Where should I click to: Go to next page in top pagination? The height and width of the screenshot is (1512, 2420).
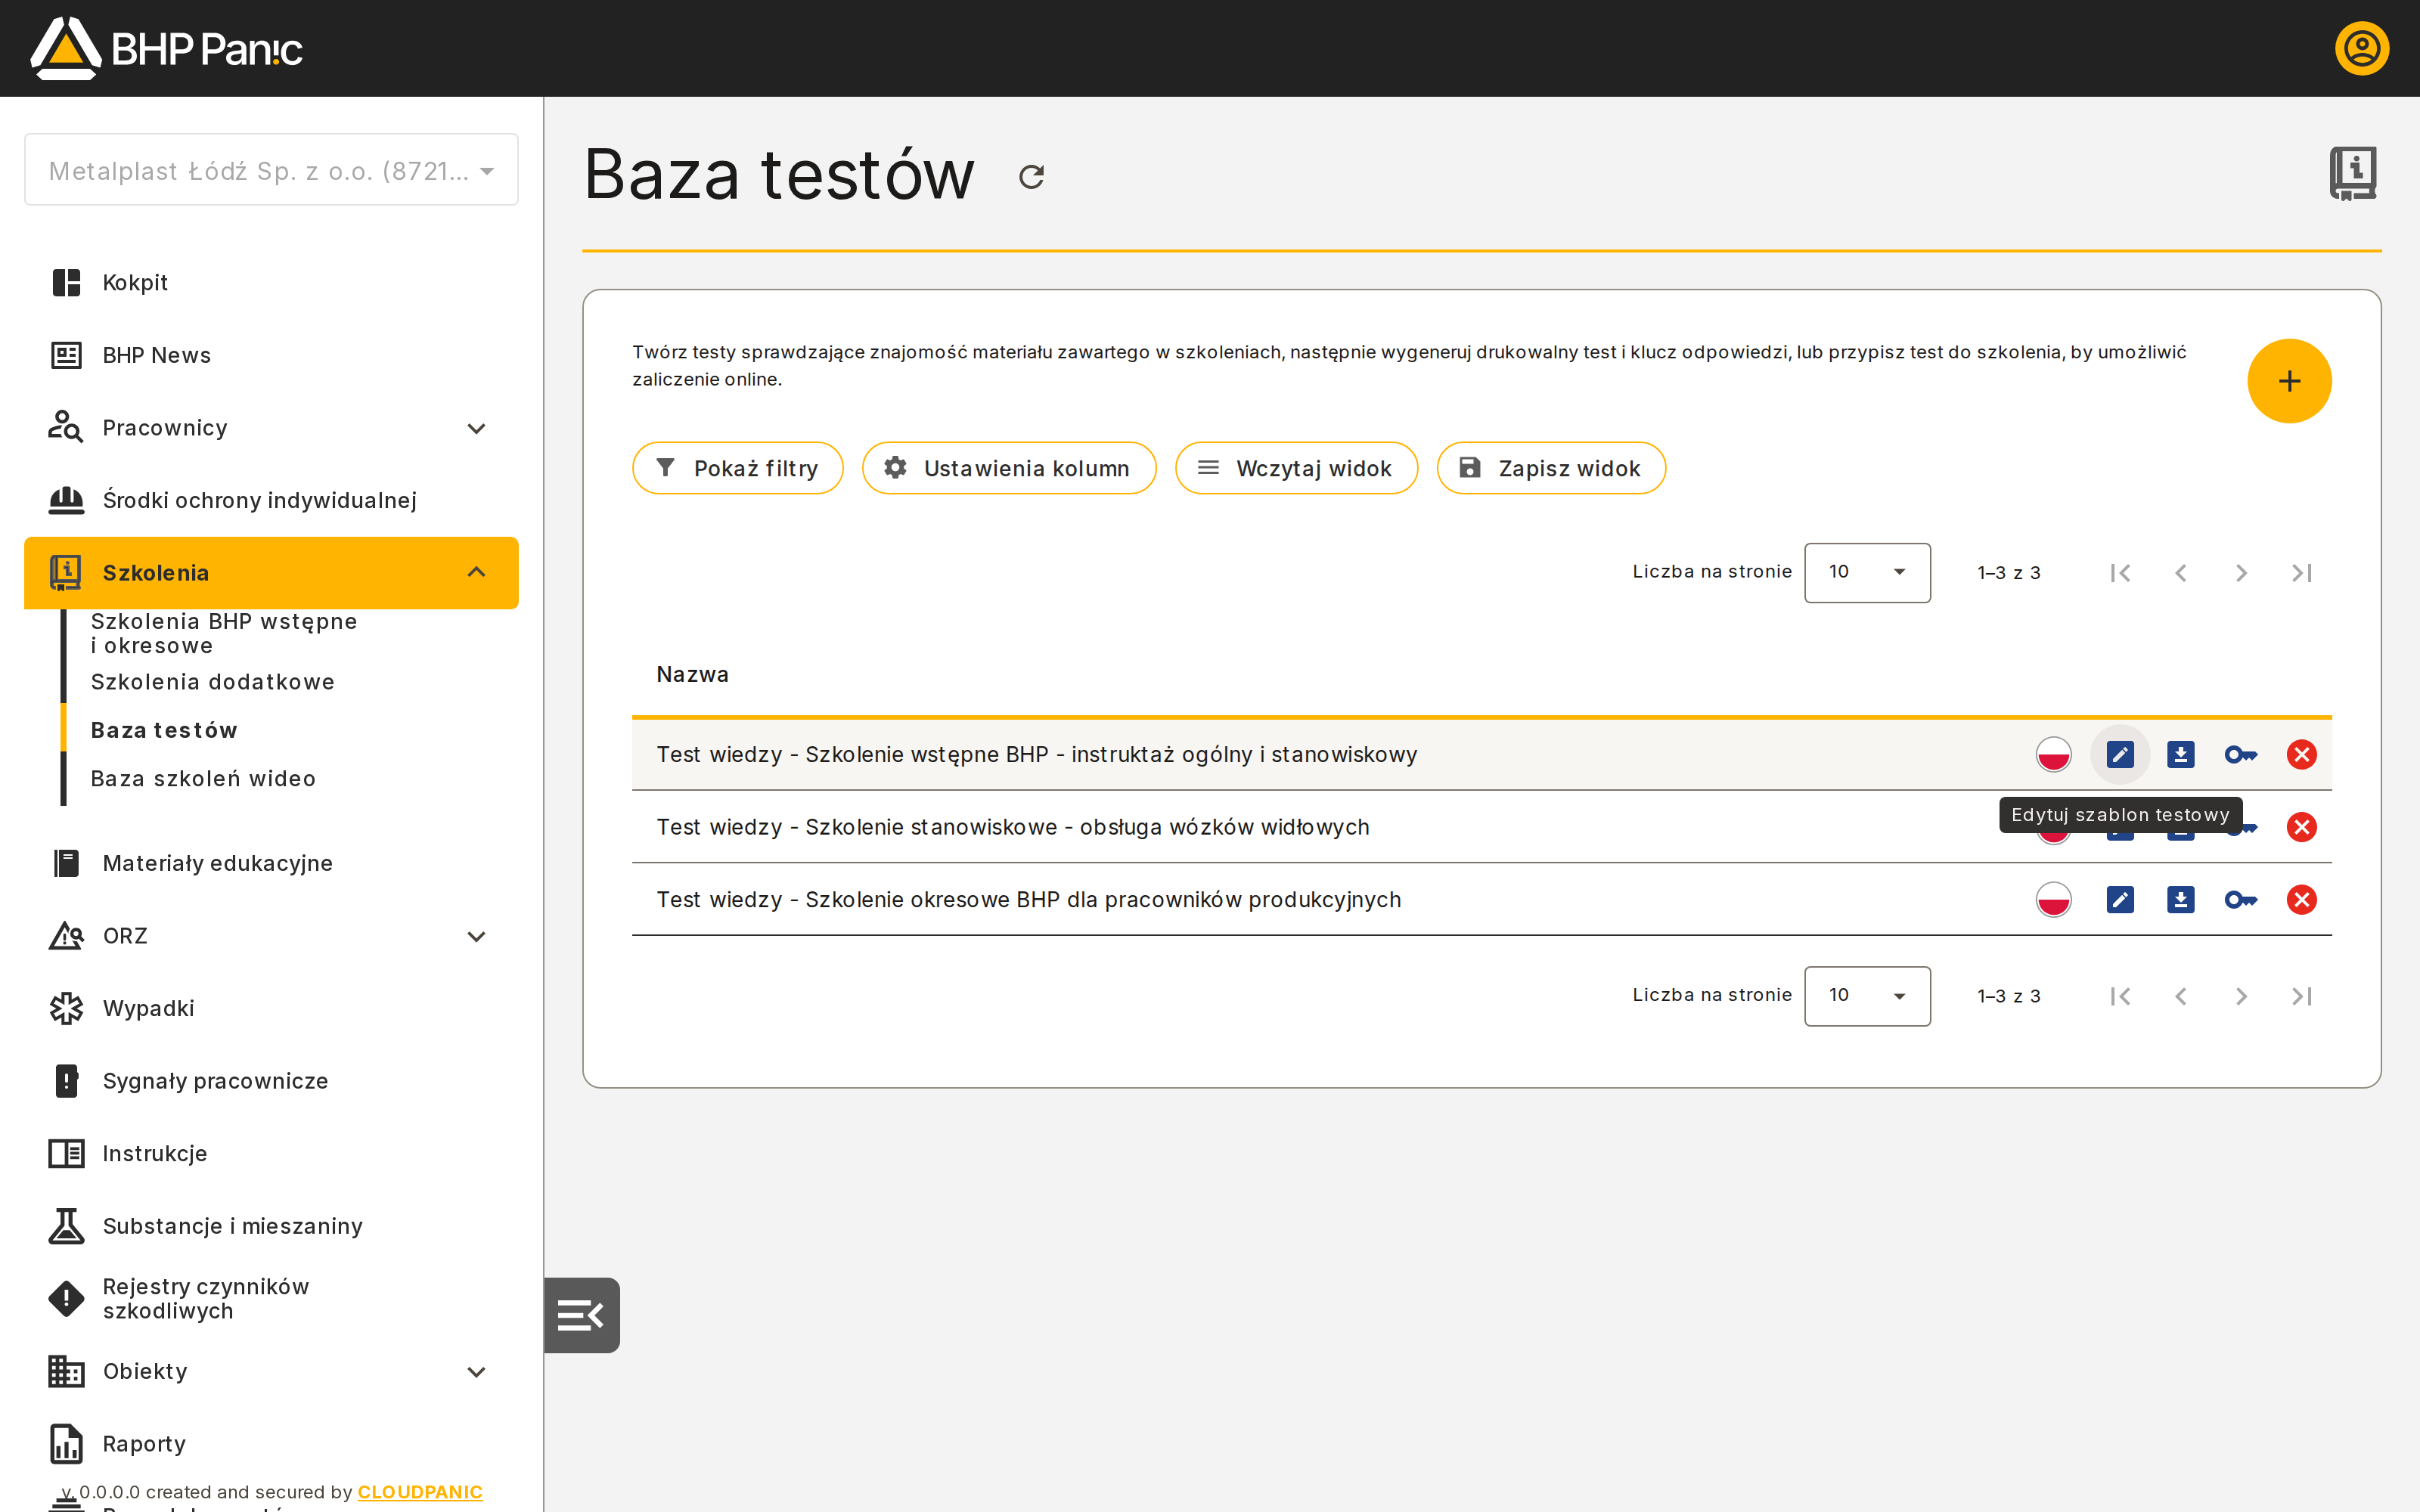[2240, 573]
